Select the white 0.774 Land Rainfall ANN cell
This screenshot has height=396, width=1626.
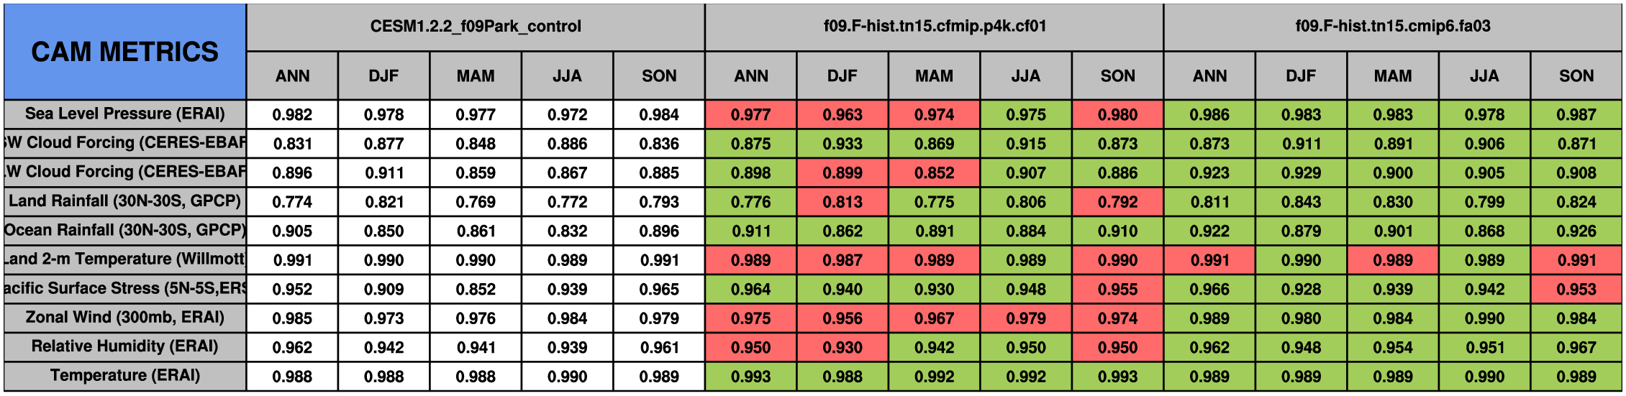click(x=292, y=202)
